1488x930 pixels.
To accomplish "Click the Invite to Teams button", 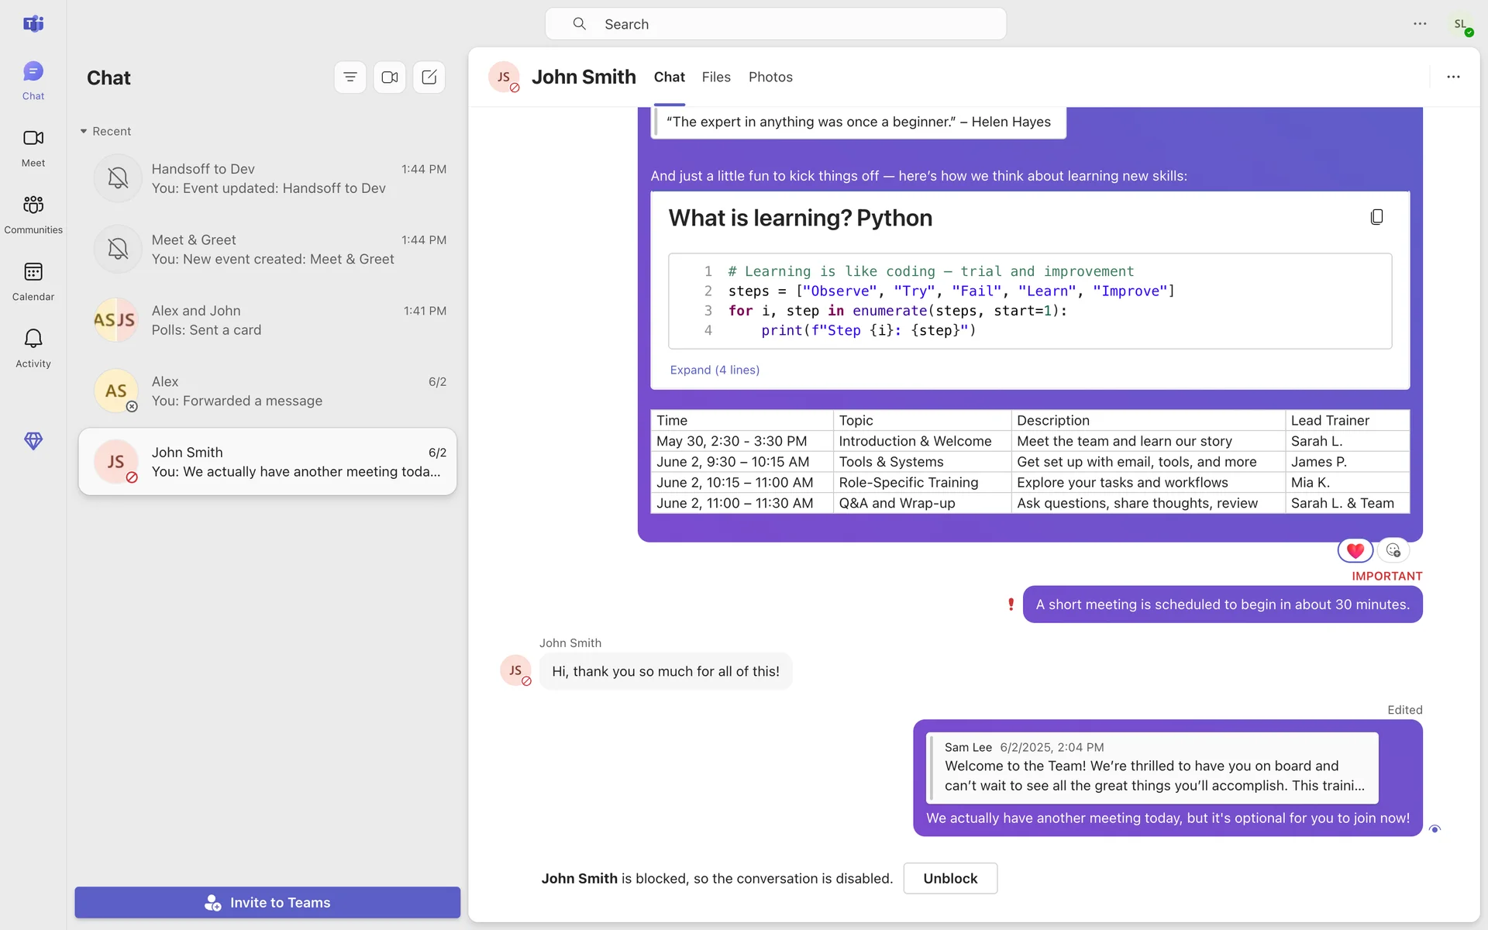I will (x=267, y=902).
